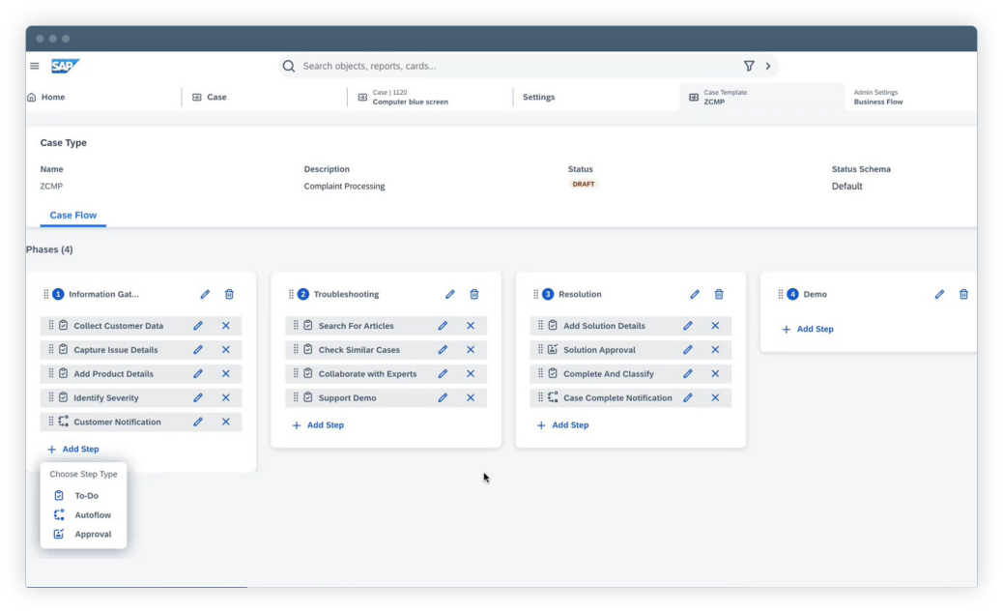Switch to the Case Flow tab

73,216
